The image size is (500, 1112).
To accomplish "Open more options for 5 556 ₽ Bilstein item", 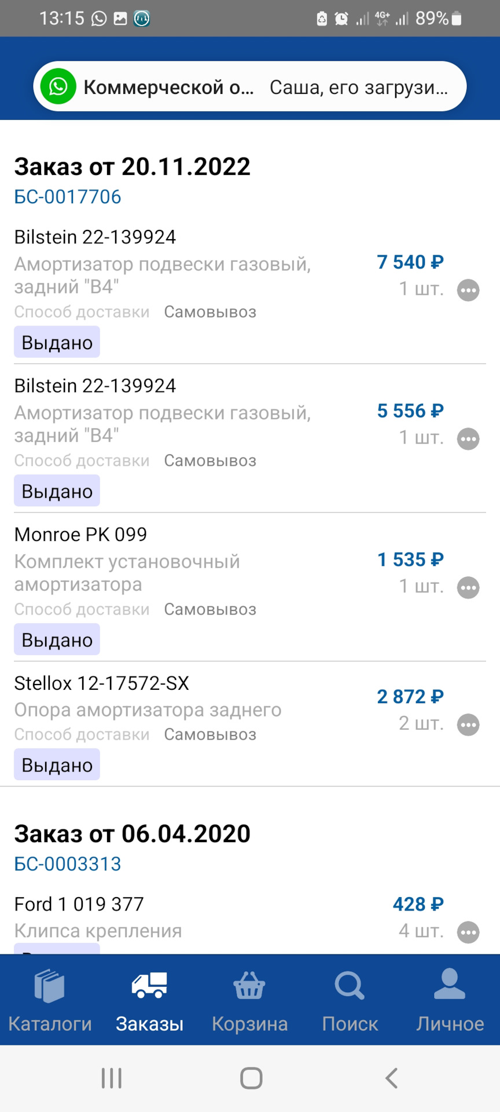I will pyautogui.click(x=468, y=439).
